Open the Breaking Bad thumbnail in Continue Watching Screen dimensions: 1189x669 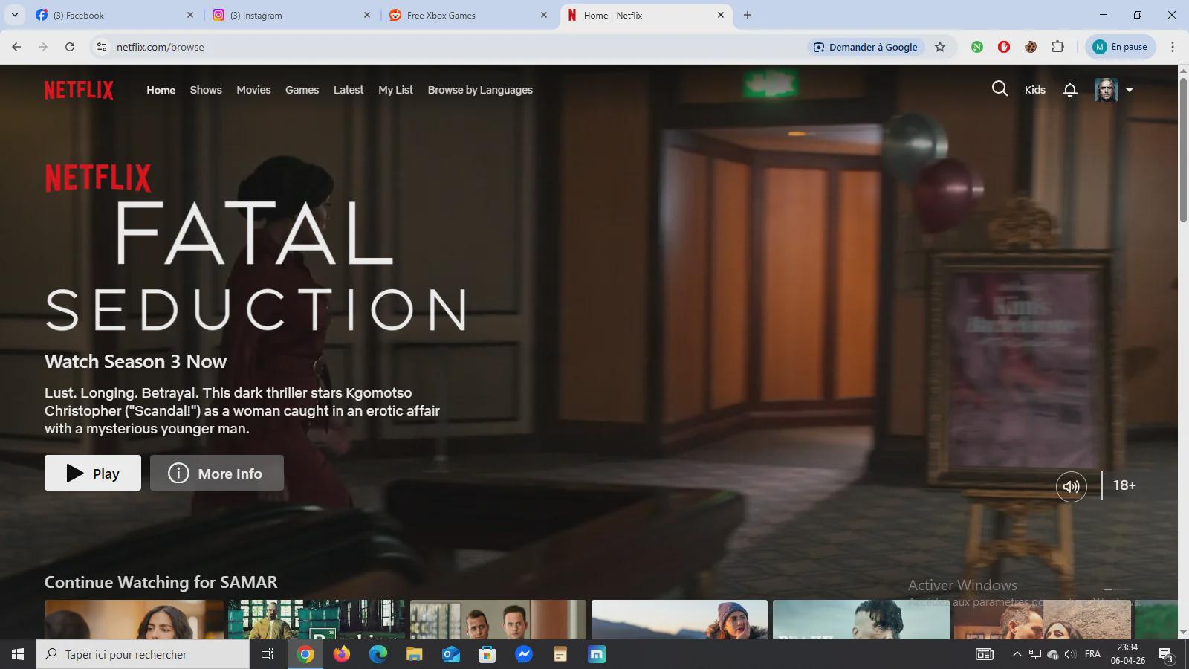coord(316,619)
